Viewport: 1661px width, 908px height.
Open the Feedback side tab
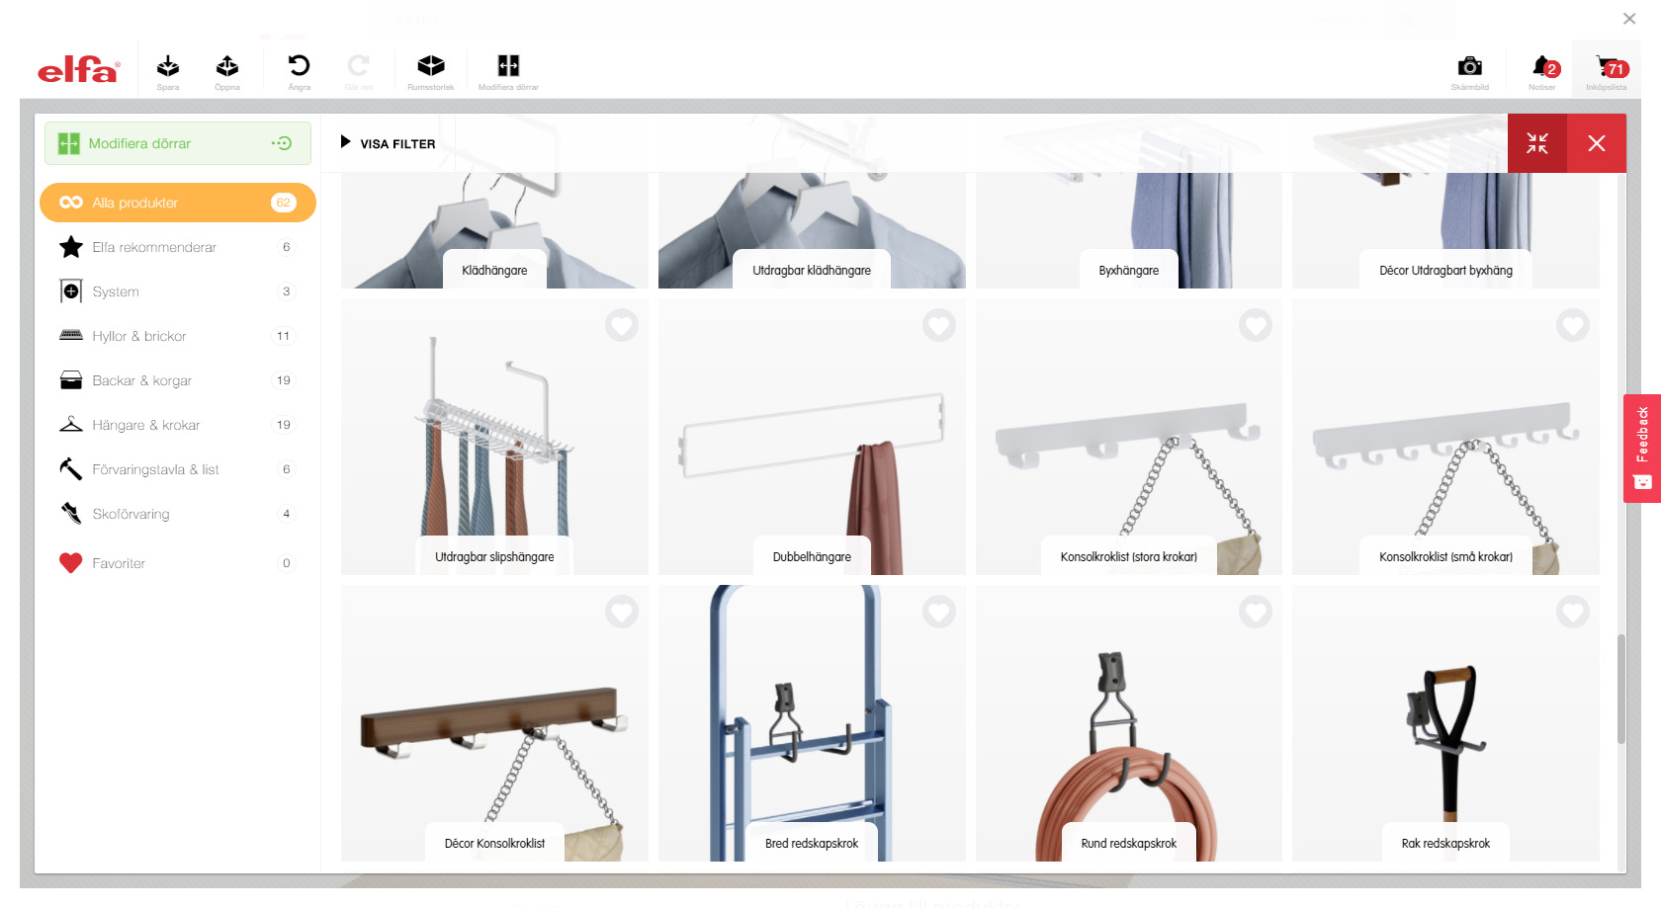pos(1641,448)
